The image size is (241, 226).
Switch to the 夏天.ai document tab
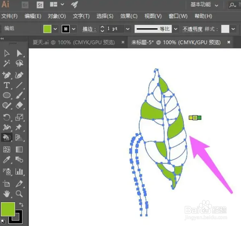tap(74, 42)
